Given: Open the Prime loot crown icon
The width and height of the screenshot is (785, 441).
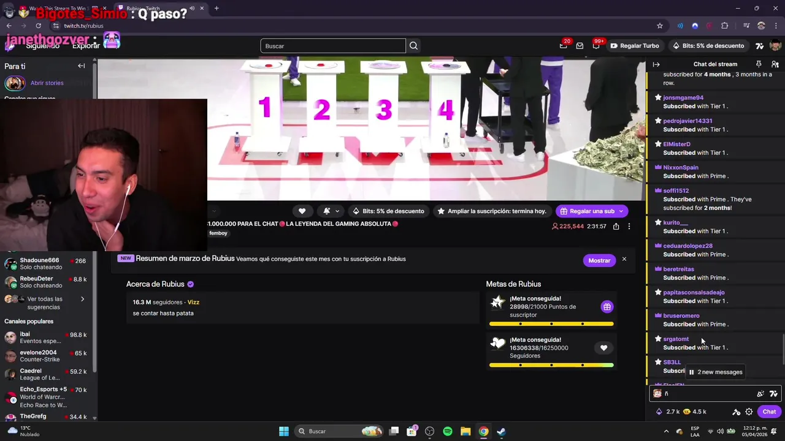Looking at the screenshot, I should (563, 46).
